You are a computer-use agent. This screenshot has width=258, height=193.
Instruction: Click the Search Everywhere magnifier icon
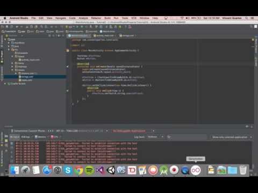pyautogui.click(x=251, y=27)
